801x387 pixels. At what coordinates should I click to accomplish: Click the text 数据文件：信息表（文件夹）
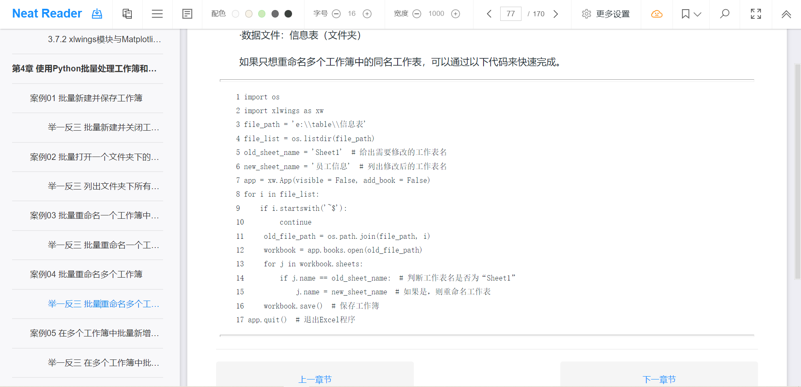tap(301, 35)
